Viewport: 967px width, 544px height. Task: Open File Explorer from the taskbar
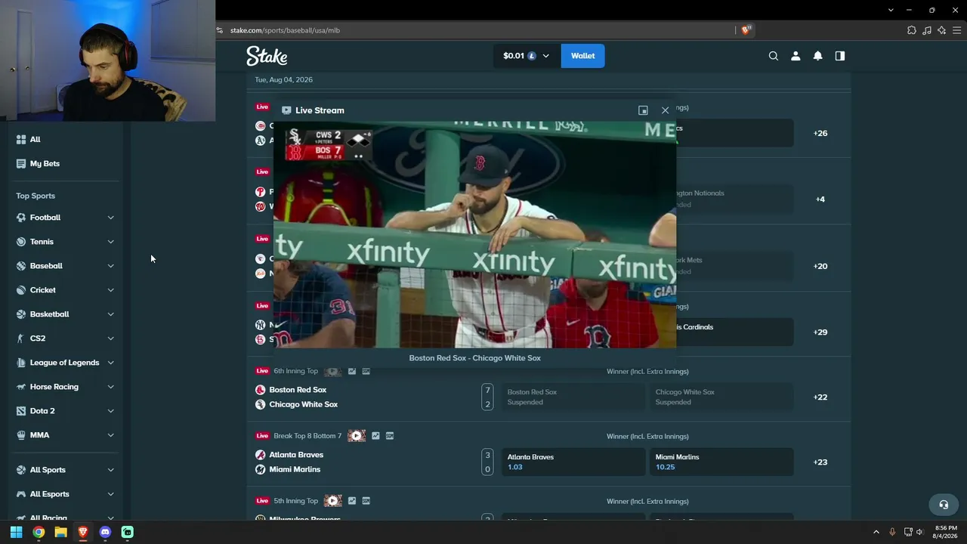pyautogui.click(x=60, y=532)
